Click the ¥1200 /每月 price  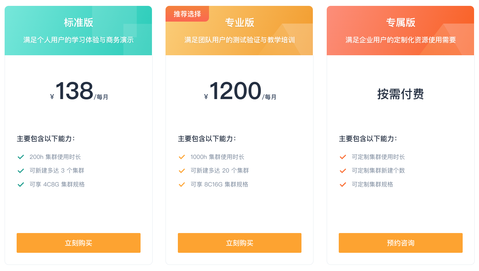click(x=240, y=91)
